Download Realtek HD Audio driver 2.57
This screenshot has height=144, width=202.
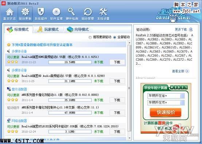pyautogui.click(x=117, y=81)
